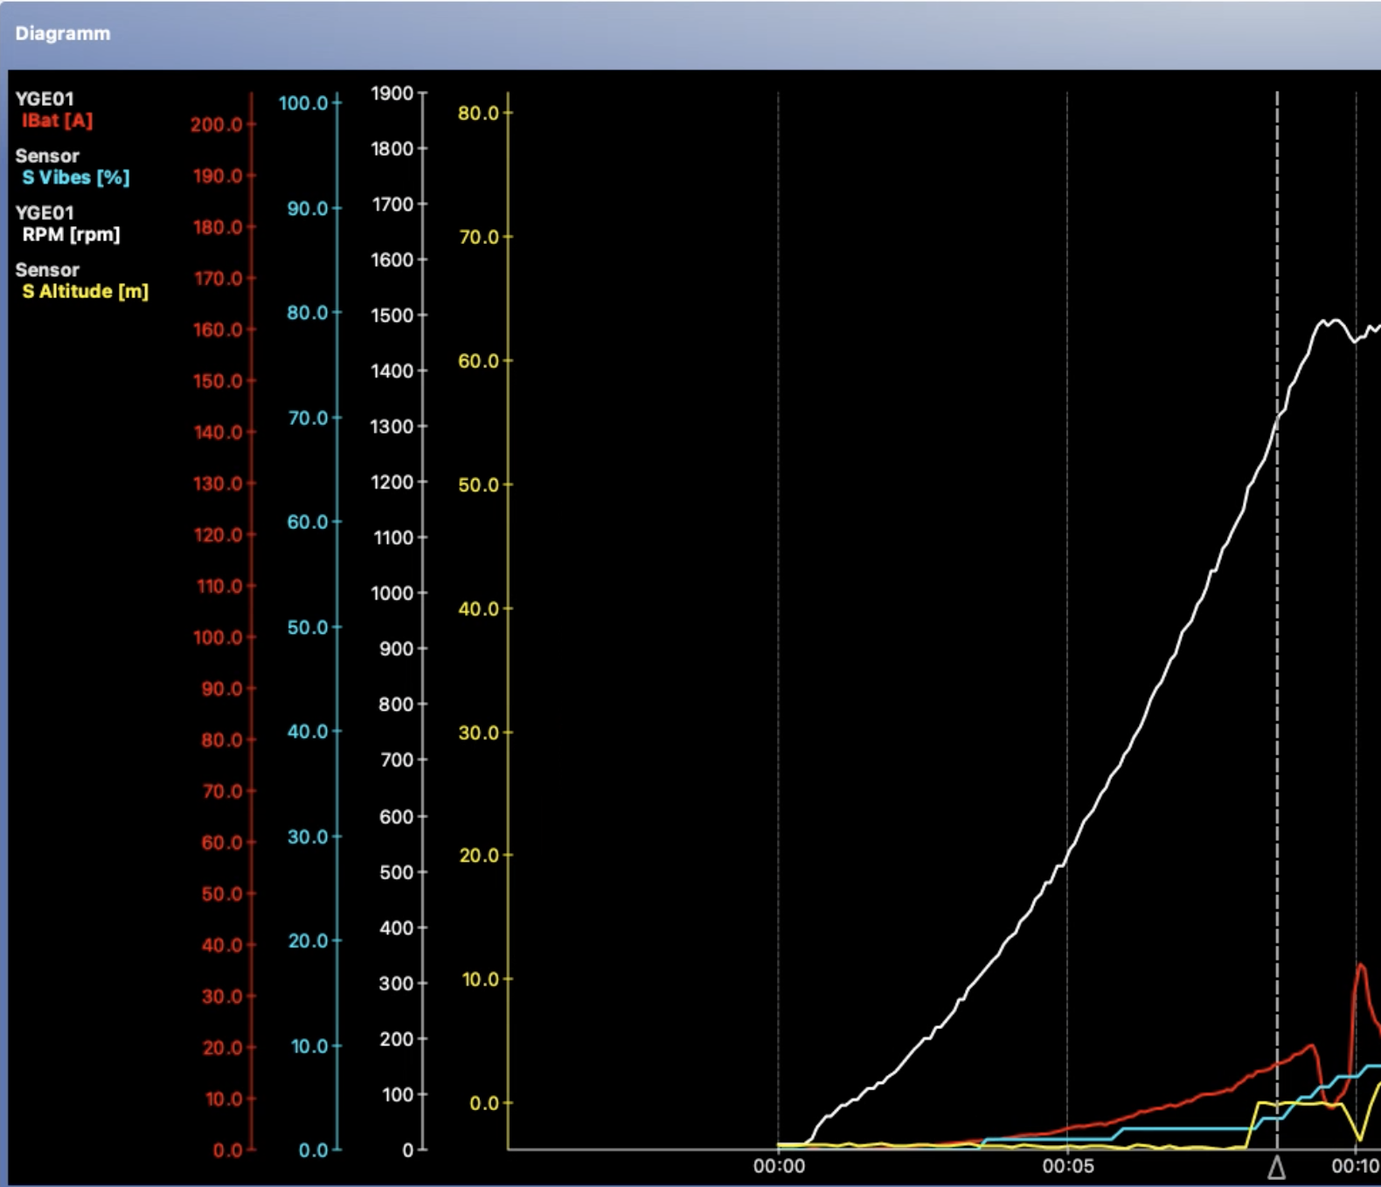Pick the RPM [rpm] legend label
The image size is (1381, 1187).
[x=71, y=234]
